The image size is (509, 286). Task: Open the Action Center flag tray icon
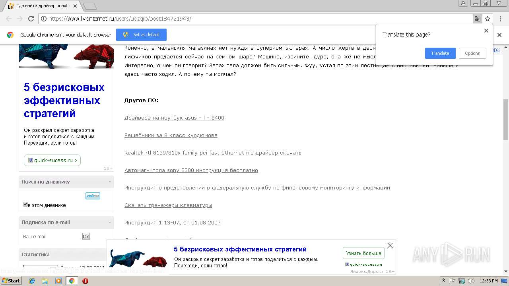pyautogui.click(x=452, y=281)
